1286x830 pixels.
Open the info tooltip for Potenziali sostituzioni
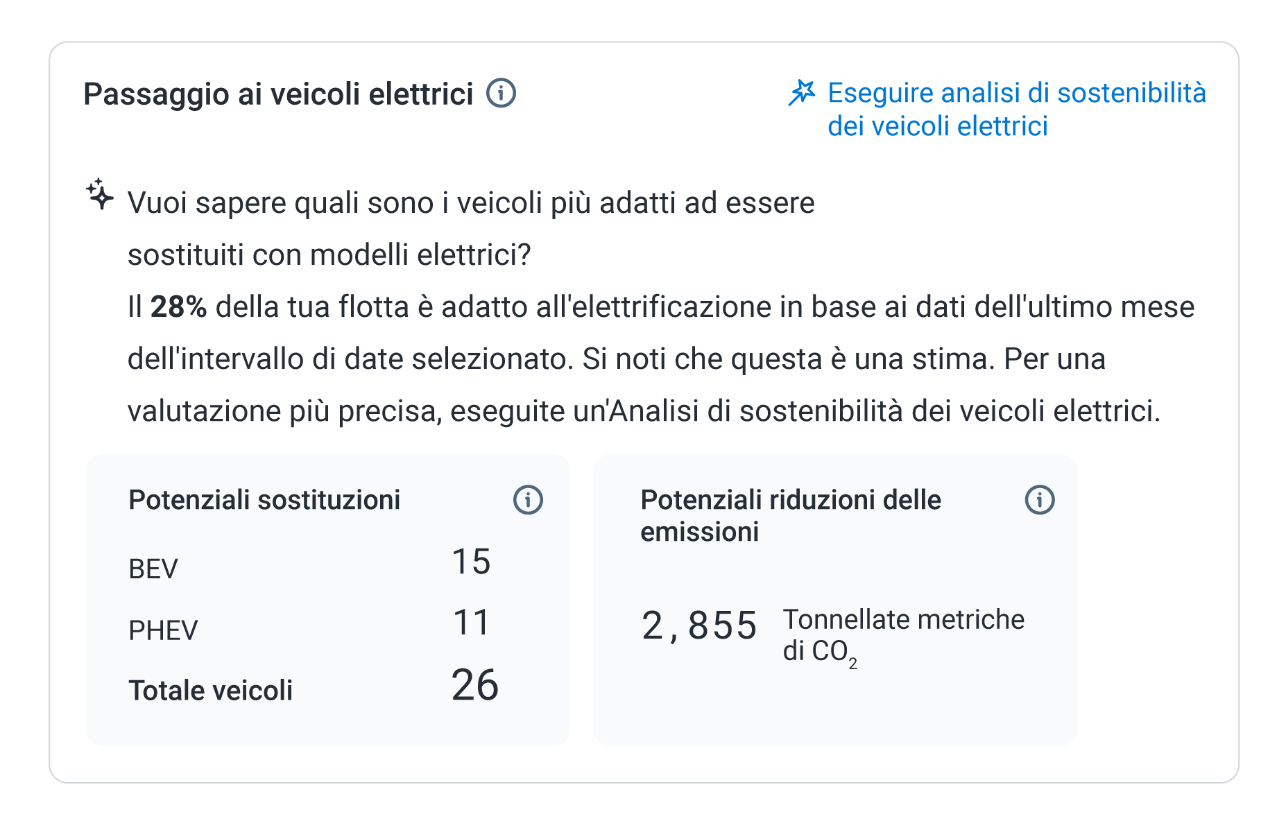(529, 499)
